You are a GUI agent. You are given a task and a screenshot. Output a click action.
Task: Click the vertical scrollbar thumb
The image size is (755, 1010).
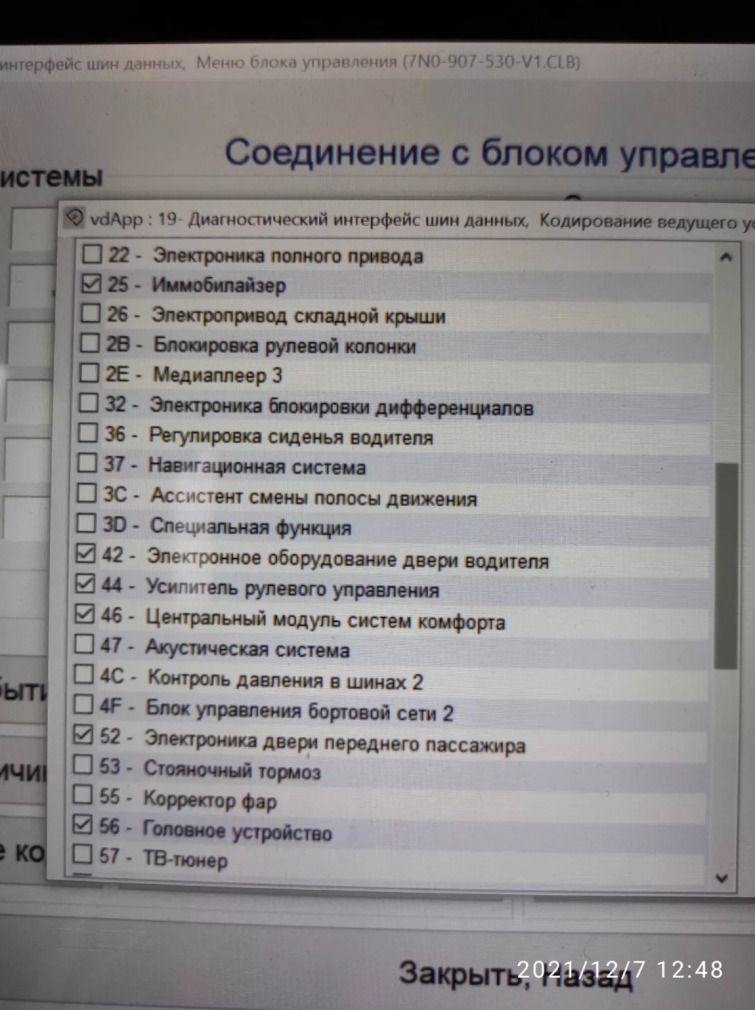tap(726, 566)
